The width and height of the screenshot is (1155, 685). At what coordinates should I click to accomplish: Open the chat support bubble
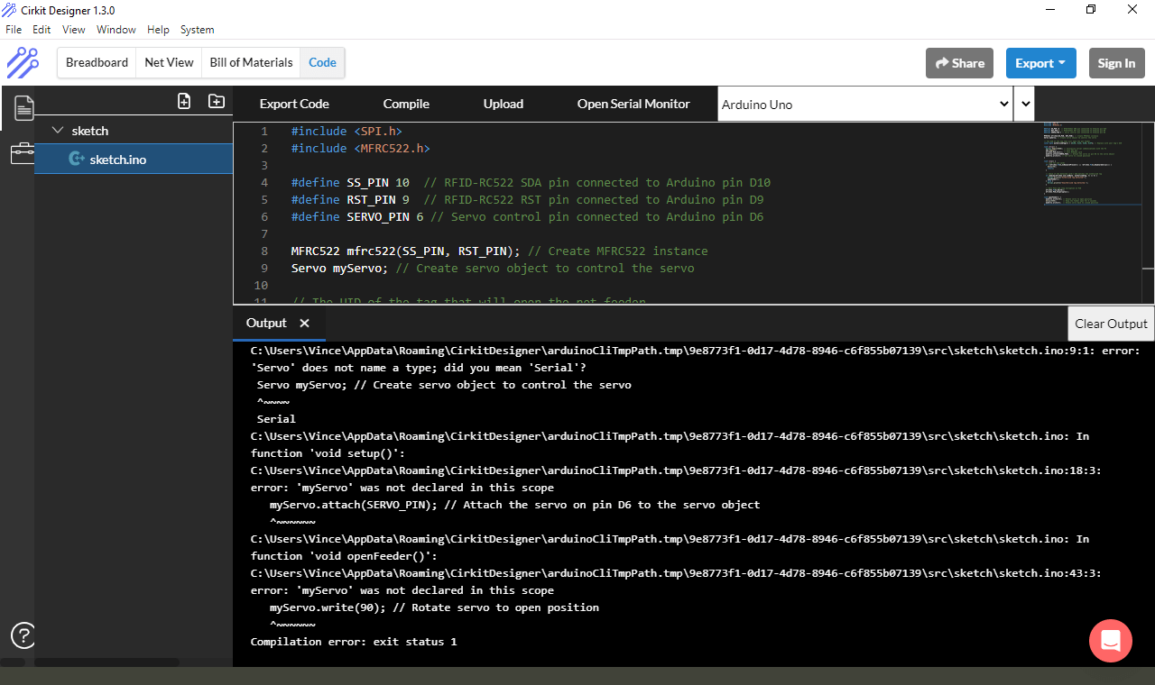(x=1111, y=641)
